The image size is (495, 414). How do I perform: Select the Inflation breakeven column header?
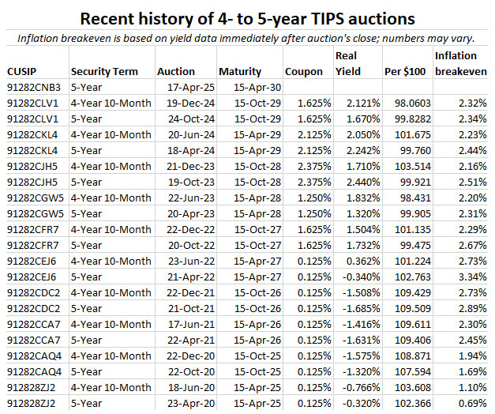point(459,64)
